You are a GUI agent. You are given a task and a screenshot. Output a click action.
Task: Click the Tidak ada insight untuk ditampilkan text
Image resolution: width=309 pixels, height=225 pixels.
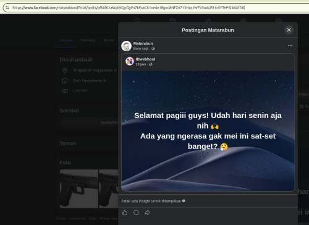[x=151, y=201]
